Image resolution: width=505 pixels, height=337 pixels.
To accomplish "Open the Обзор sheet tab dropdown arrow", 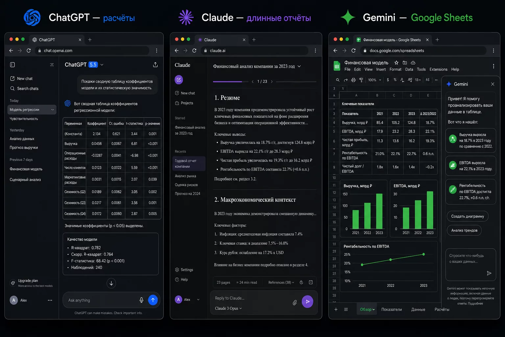I will (x=373, y=310).
